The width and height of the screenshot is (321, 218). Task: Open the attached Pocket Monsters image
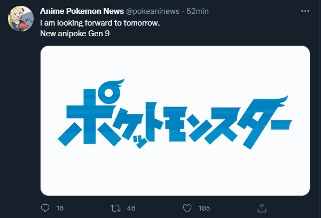pos(175,120)
